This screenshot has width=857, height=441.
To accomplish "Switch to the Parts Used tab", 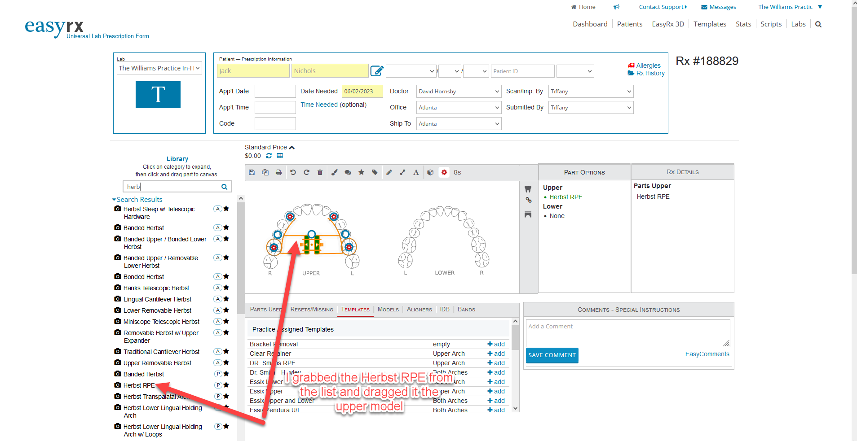I will tap(266, 309).
